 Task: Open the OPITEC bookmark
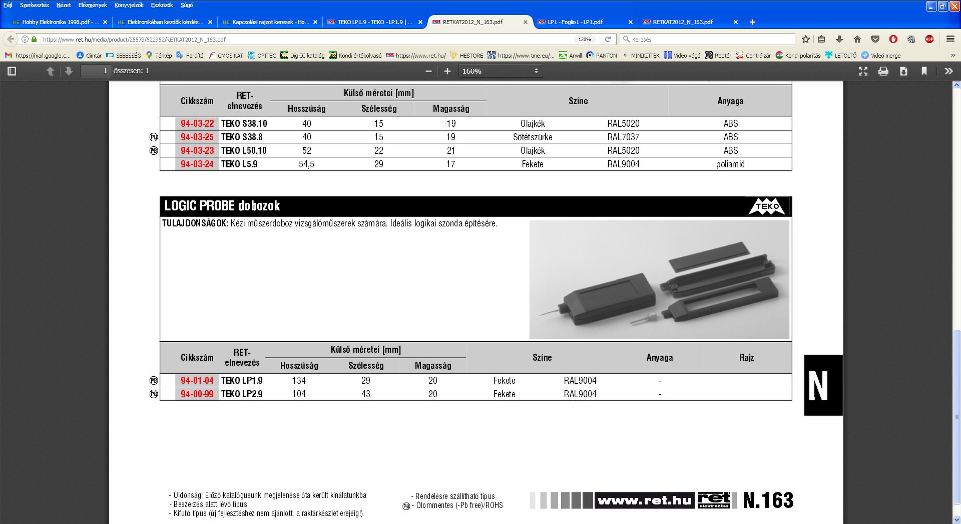pyautogui.click(x=262, y=56)
